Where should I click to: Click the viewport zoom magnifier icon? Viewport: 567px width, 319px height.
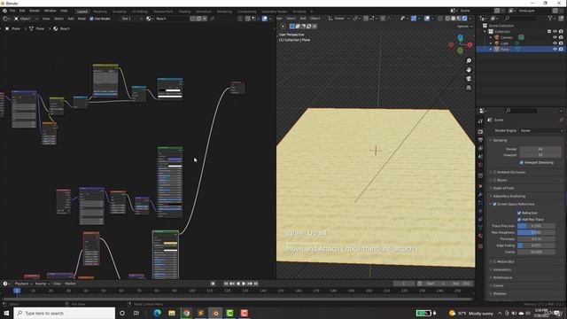click(469, 61)
